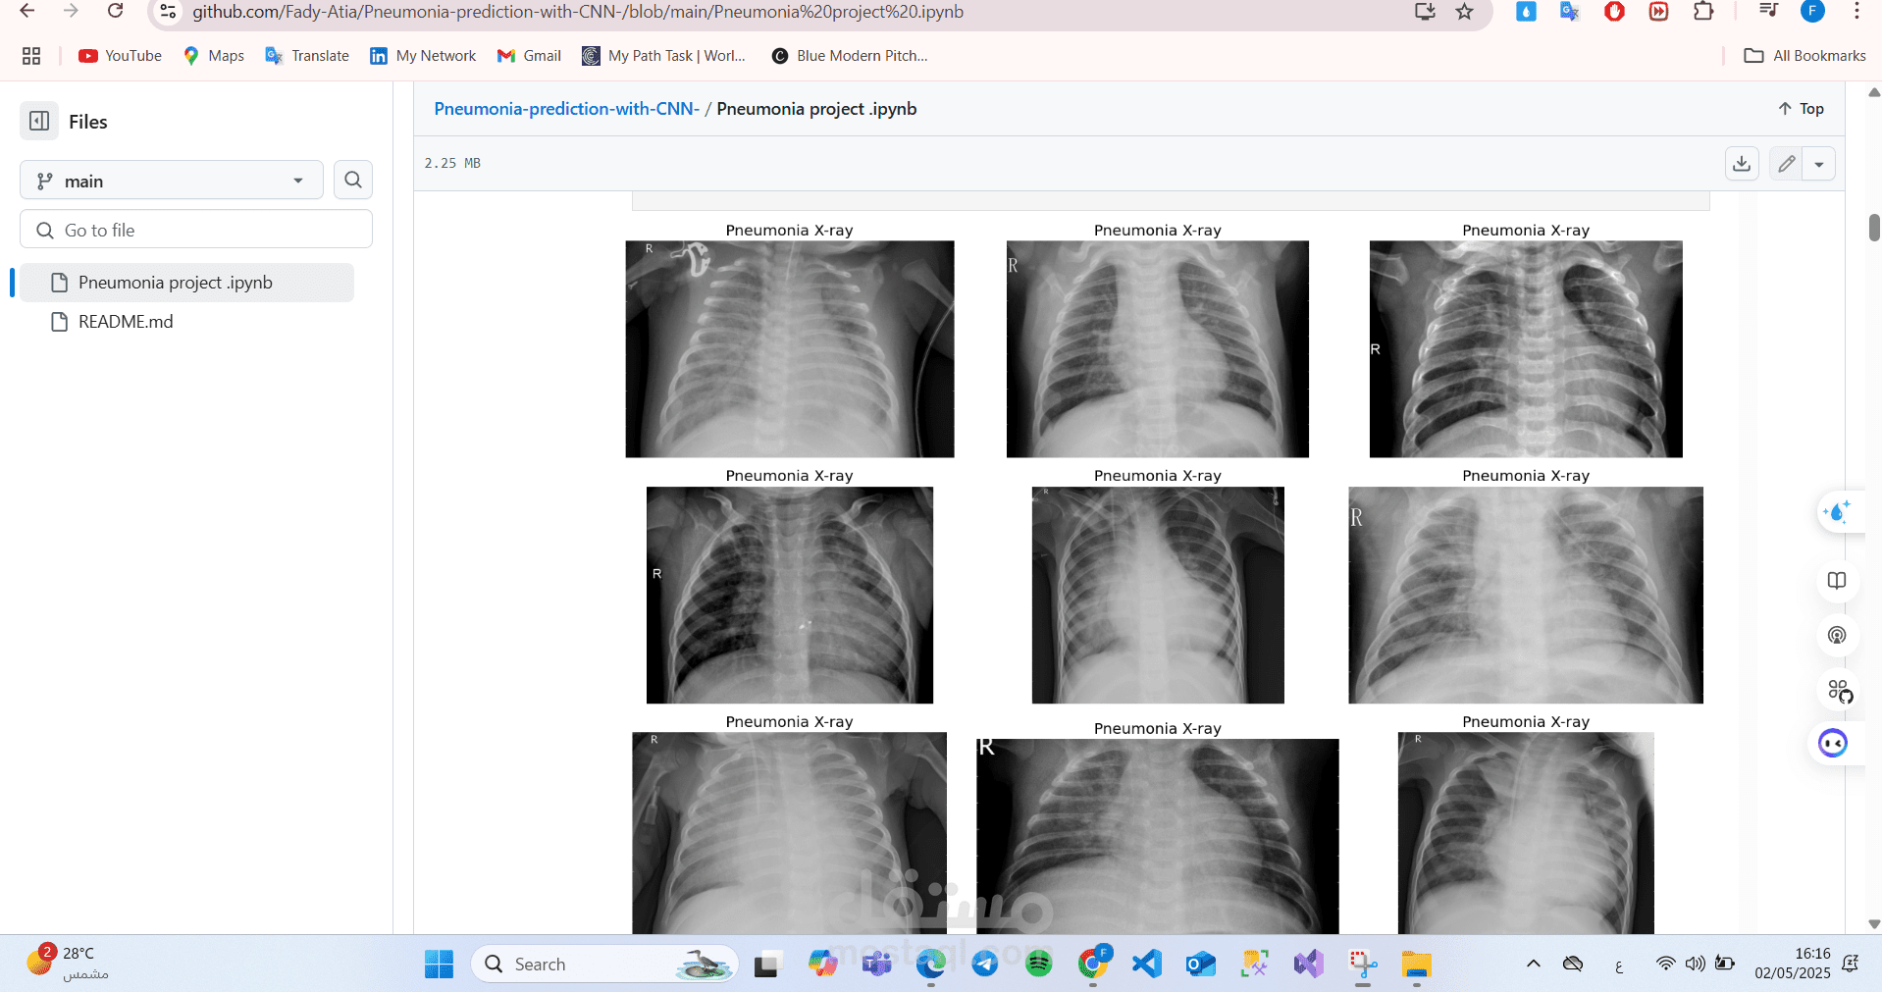The height and width of the screenshot is (992, 1882).
Task: Click the purple chat bot side icon
Action: tap(1833, 743)
